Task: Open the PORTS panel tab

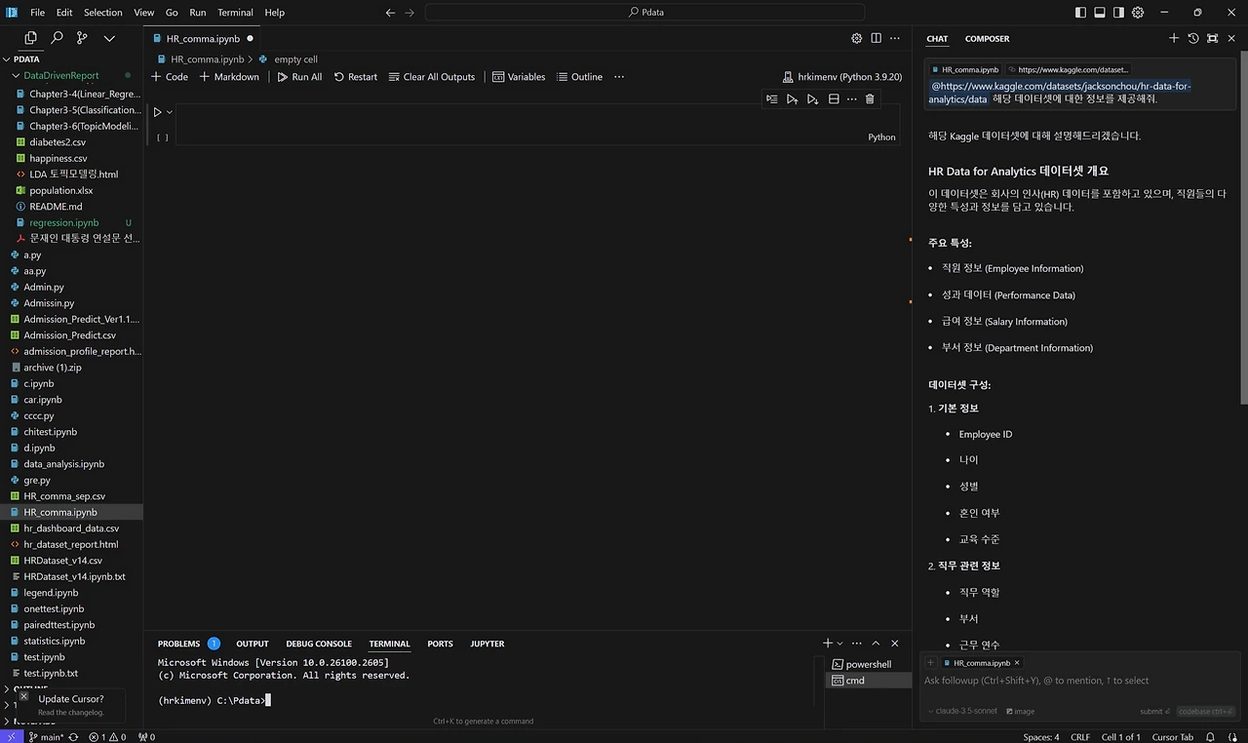Action: (440, 644)
